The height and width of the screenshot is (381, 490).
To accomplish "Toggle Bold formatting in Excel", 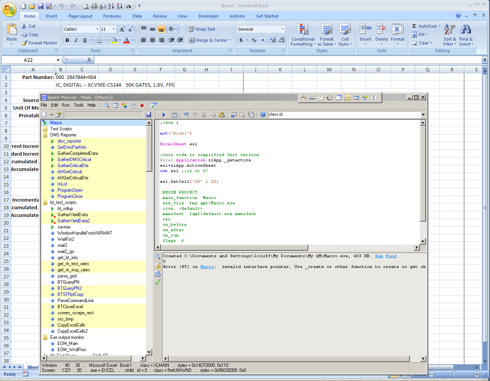I will point(67,40).
